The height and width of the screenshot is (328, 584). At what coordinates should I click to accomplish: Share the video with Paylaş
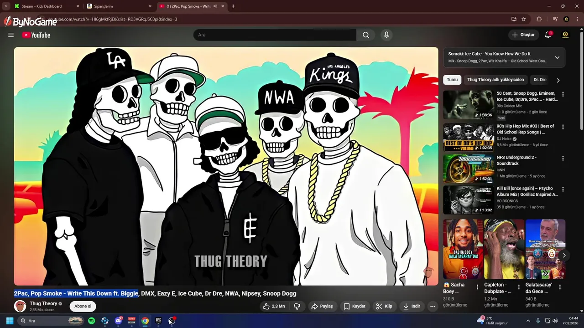322,307
